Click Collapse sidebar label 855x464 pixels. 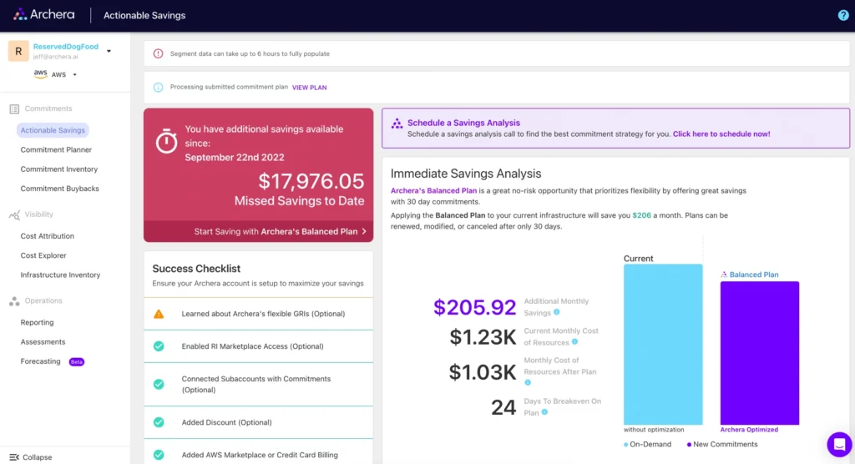[38, 457]
